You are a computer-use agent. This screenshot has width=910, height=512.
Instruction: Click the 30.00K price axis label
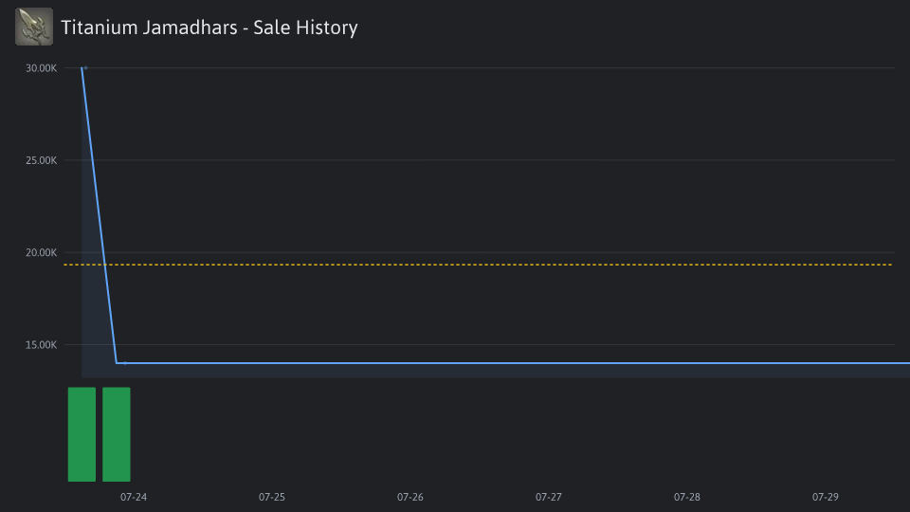(41, 68)
